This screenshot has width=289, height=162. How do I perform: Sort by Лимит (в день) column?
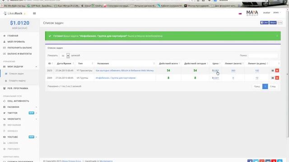(257, 63)
